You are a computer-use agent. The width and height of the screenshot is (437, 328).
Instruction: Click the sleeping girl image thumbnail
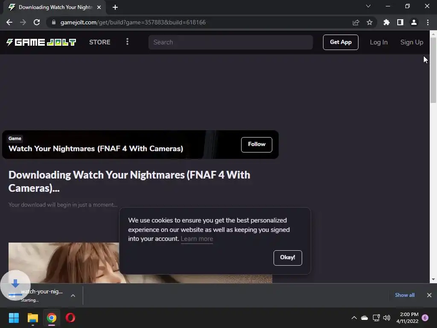coord(64,263)
